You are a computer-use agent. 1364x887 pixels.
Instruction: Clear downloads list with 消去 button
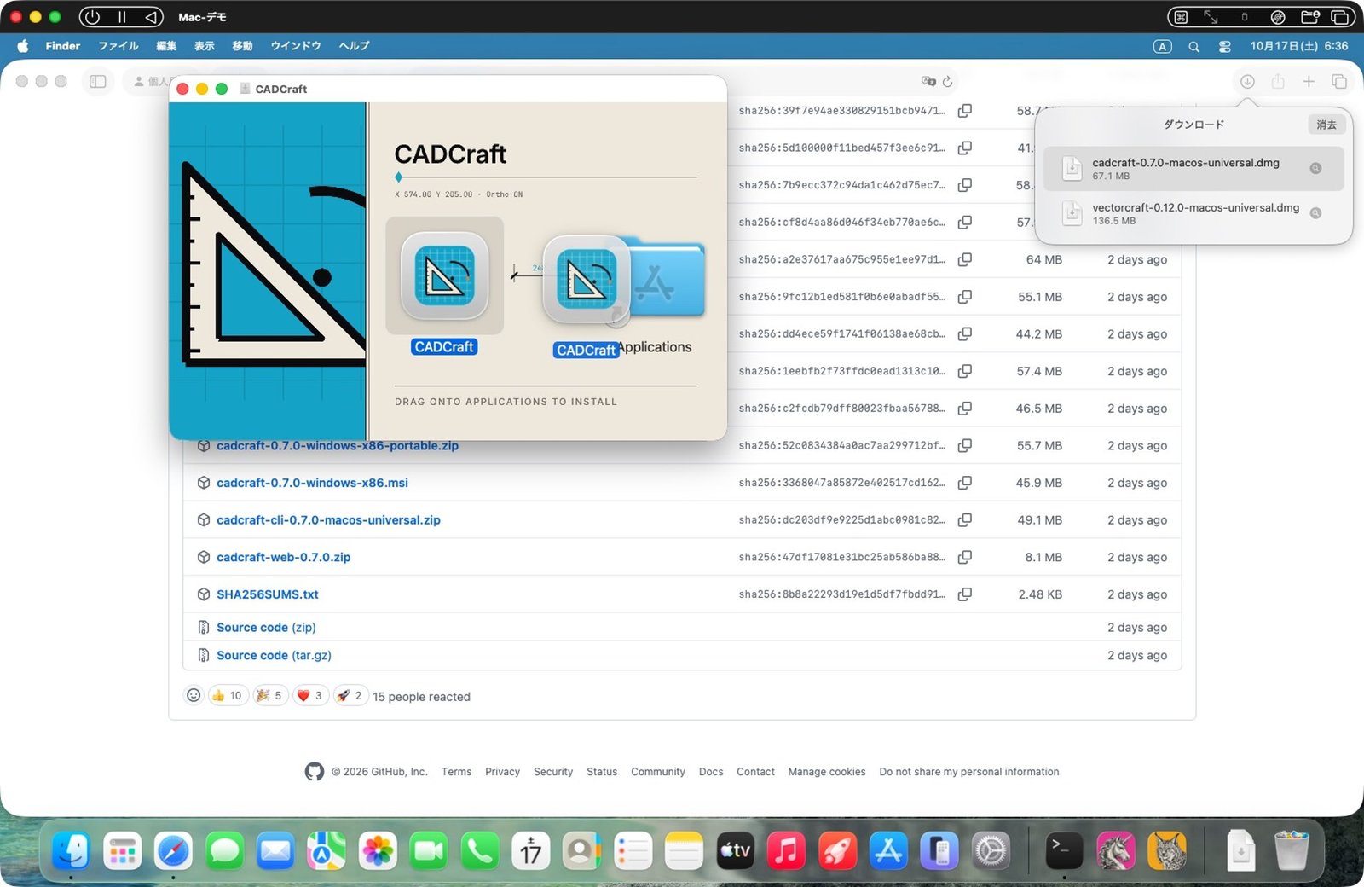click(x=1326, y=125)
